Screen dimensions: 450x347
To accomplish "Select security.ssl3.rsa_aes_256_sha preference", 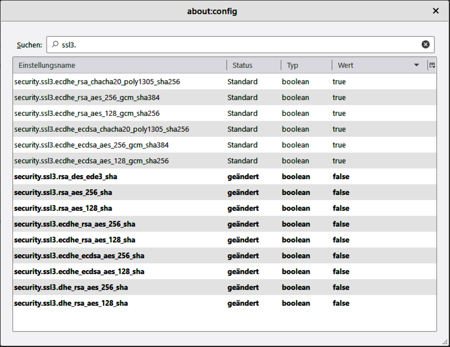I will [x=225, y=192].
